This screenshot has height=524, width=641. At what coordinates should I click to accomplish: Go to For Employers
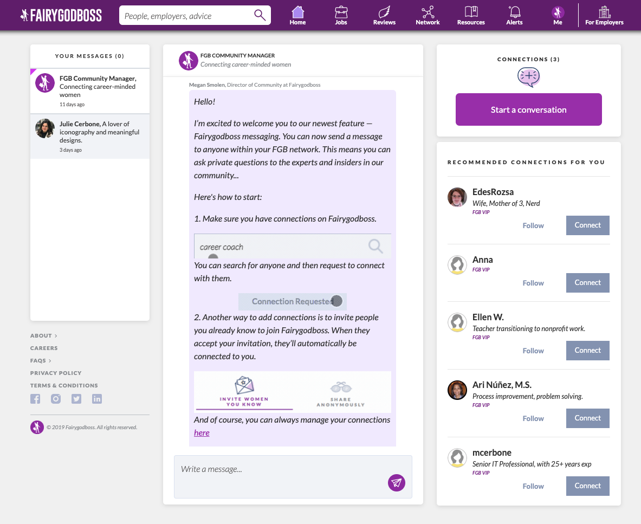coord(604,16)
